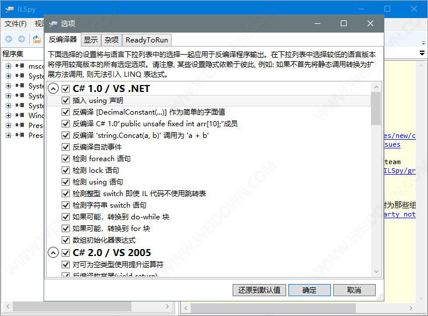Viewport: 428px width, 316px height.
Task: Toggle 检测整型 switch checkbox
Action: coord(66,194)
